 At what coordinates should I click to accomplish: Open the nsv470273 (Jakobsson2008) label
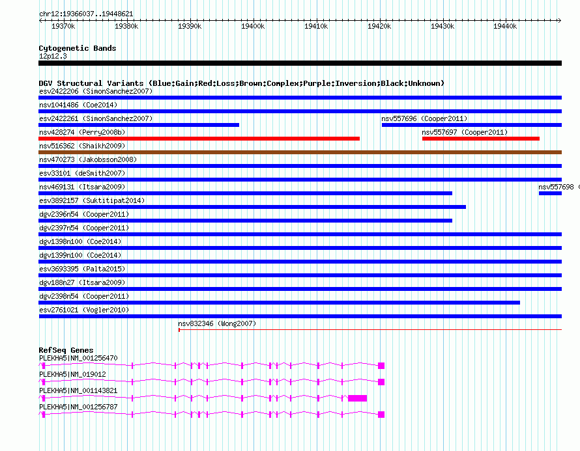(88, 159)
